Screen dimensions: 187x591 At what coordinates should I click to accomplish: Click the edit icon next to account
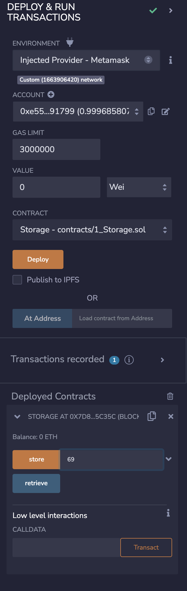(x=166, y=111)
